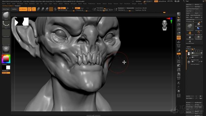
Task: Select the AlphaBrush tool icon
Action: coord(199,29)
